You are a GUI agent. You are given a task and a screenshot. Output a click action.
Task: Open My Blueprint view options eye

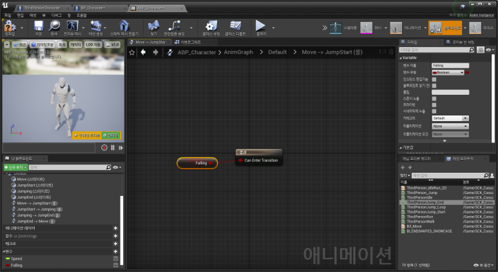click(x=117, y=168)
